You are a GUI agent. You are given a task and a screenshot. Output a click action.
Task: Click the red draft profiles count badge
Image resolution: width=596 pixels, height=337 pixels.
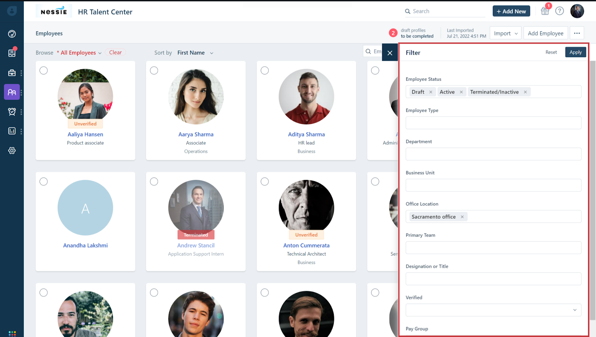pos(393,33)
